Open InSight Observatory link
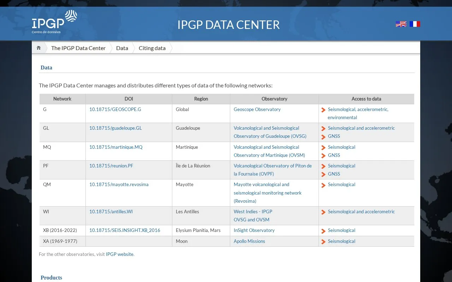This screenshot has height=282, width=452. [x=254, y=230]
